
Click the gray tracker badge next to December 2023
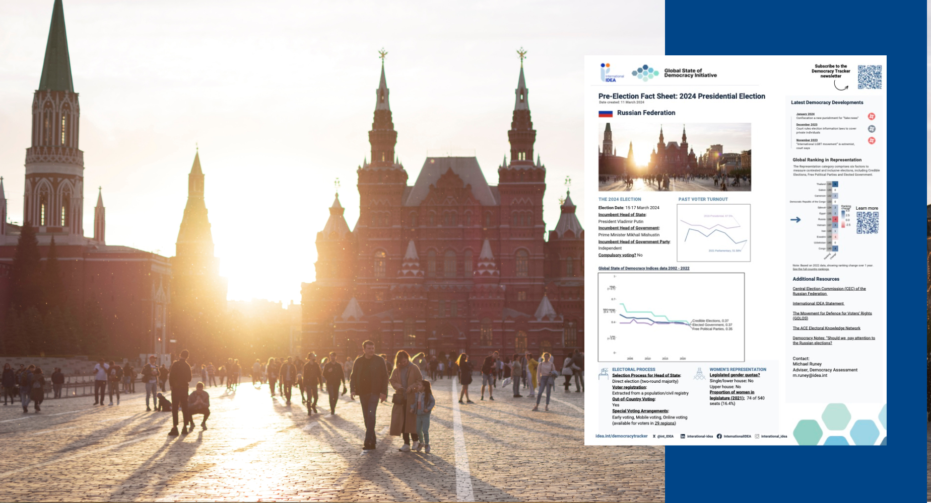pos(872,128)
